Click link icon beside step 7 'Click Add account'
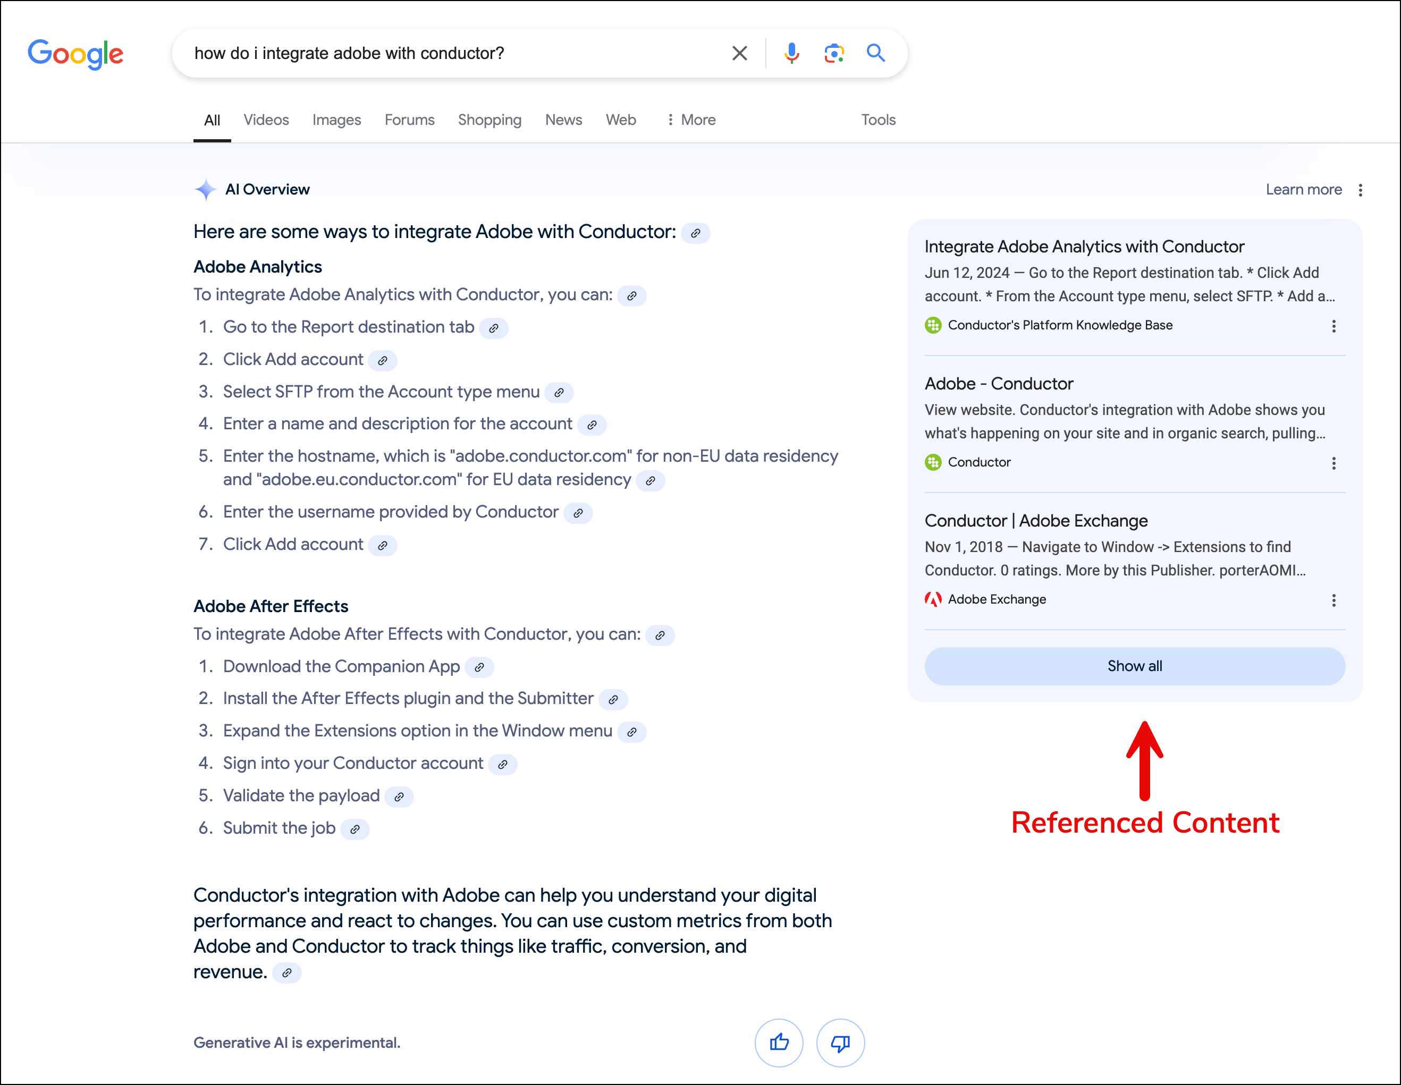The width and height of the screenshot is (1401, 1085). (x=382, y=545)
